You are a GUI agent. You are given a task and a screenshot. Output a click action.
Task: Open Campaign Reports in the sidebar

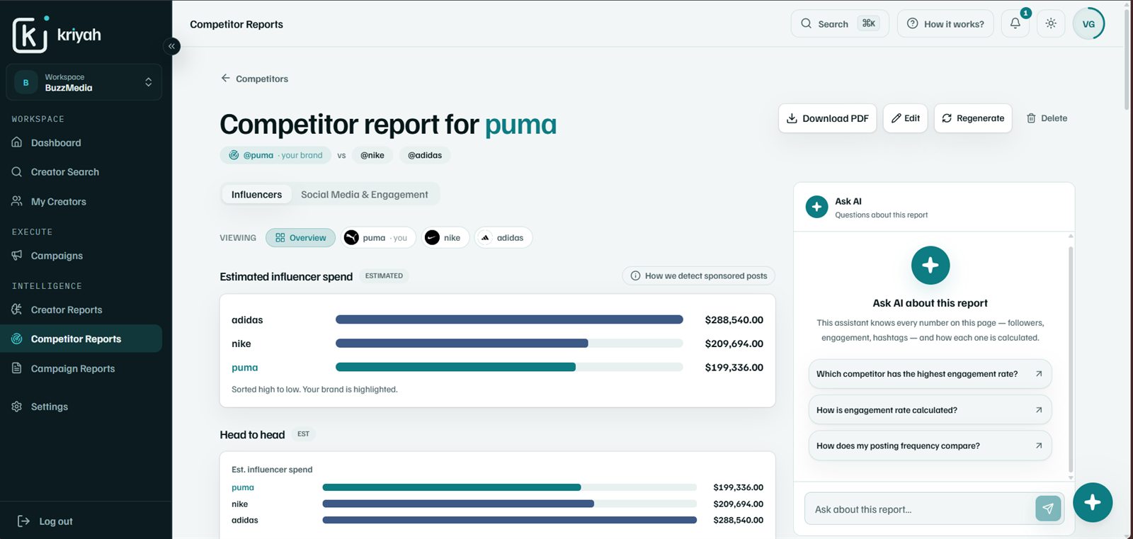point(81,368)
